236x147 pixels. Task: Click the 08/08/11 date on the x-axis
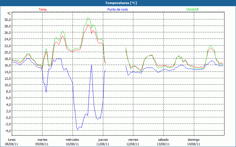[x=11, y=144]
